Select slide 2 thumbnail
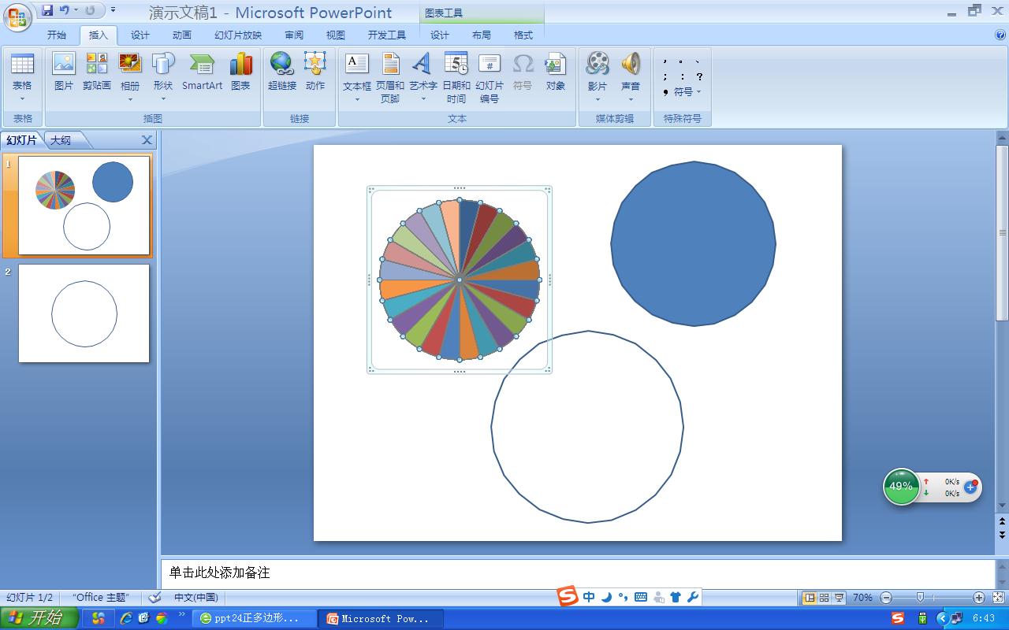 point(84,313)
